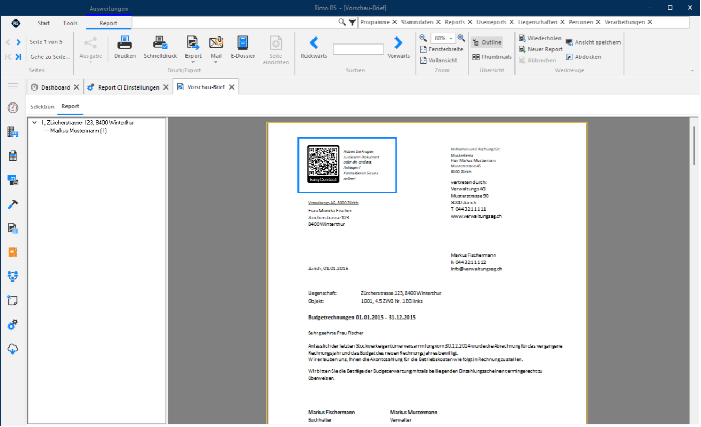701x427 pixels.
Task: Open the gauge dashboard icon in the sidebar
Action: click(x=13, y=108)
